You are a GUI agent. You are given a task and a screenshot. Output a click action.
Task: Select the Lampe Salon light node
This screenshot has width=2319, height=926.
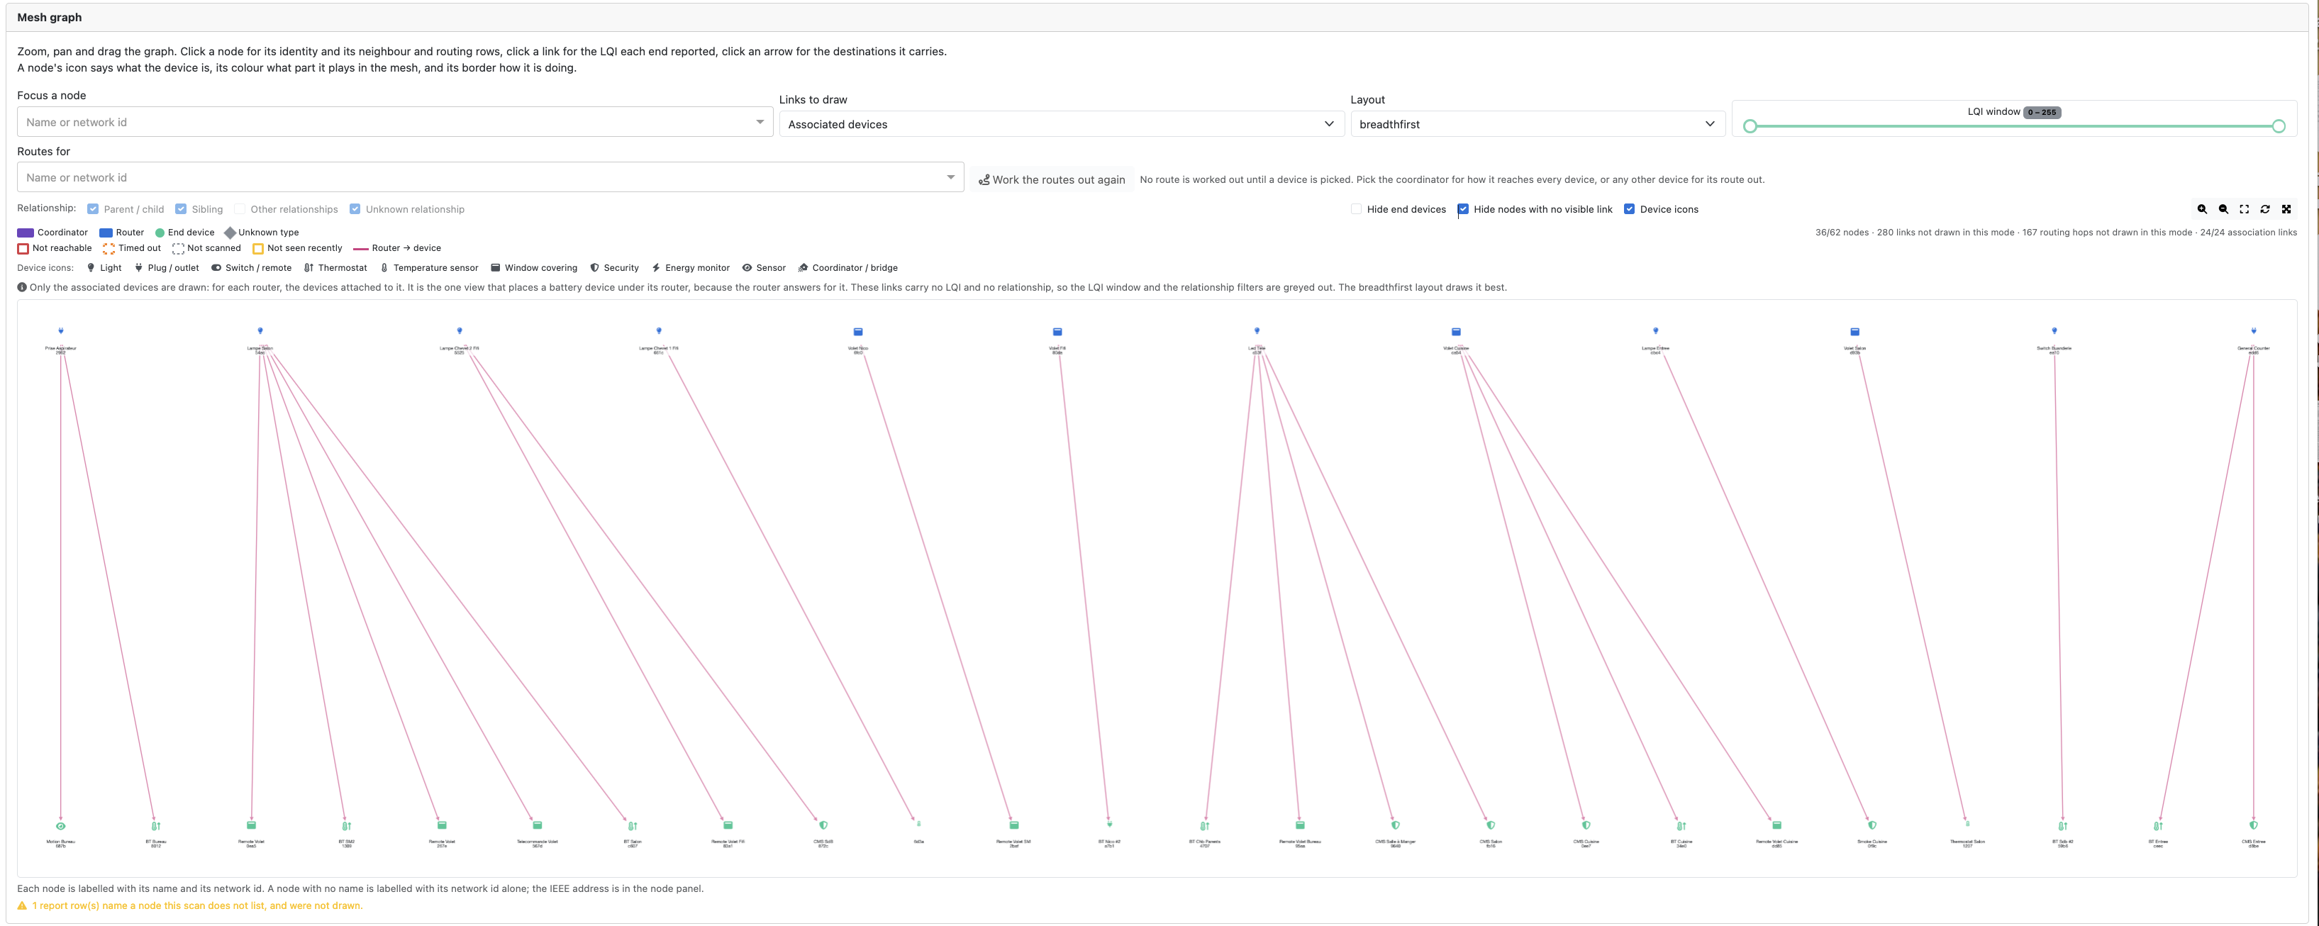tap(260, 331)
